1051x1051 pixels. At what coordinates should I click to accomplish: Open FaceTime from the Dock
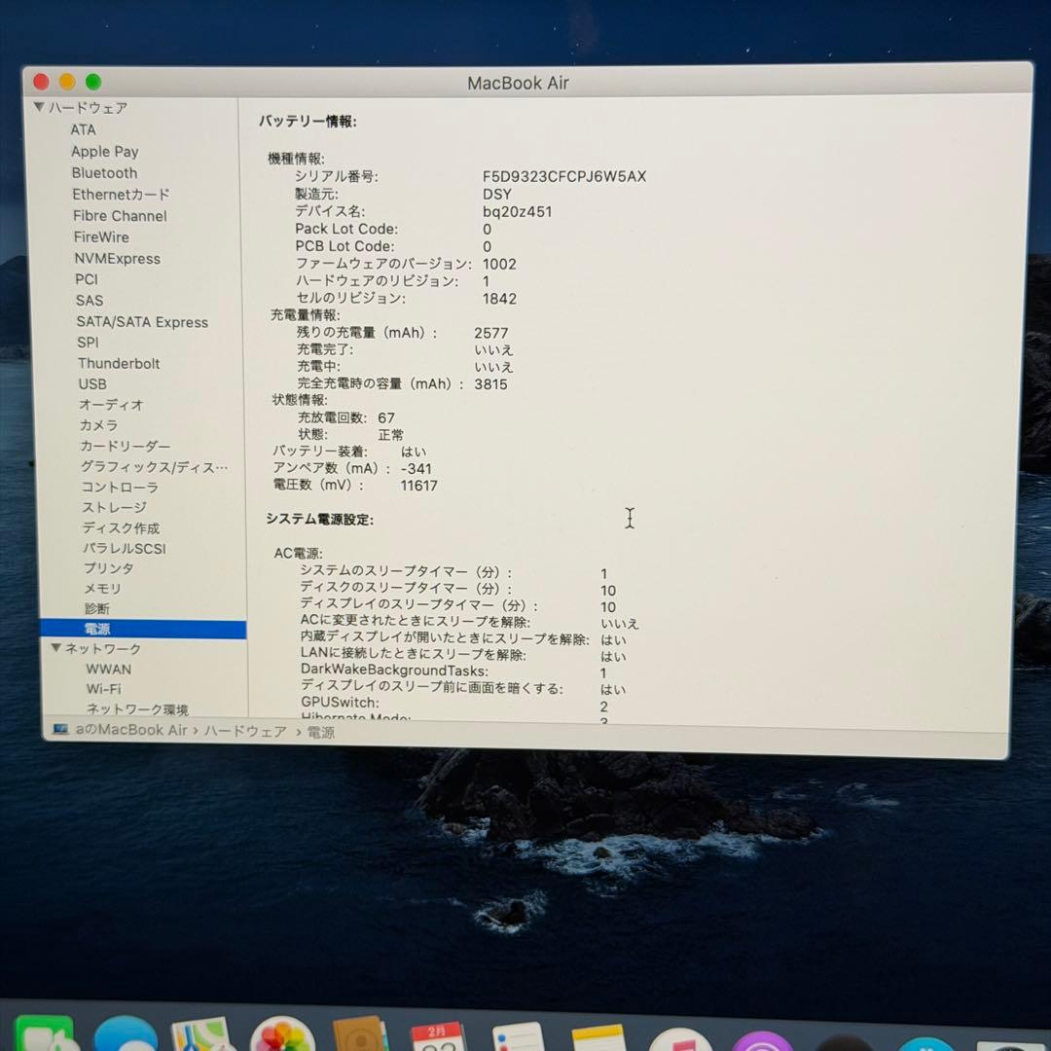pos(44,1033)
